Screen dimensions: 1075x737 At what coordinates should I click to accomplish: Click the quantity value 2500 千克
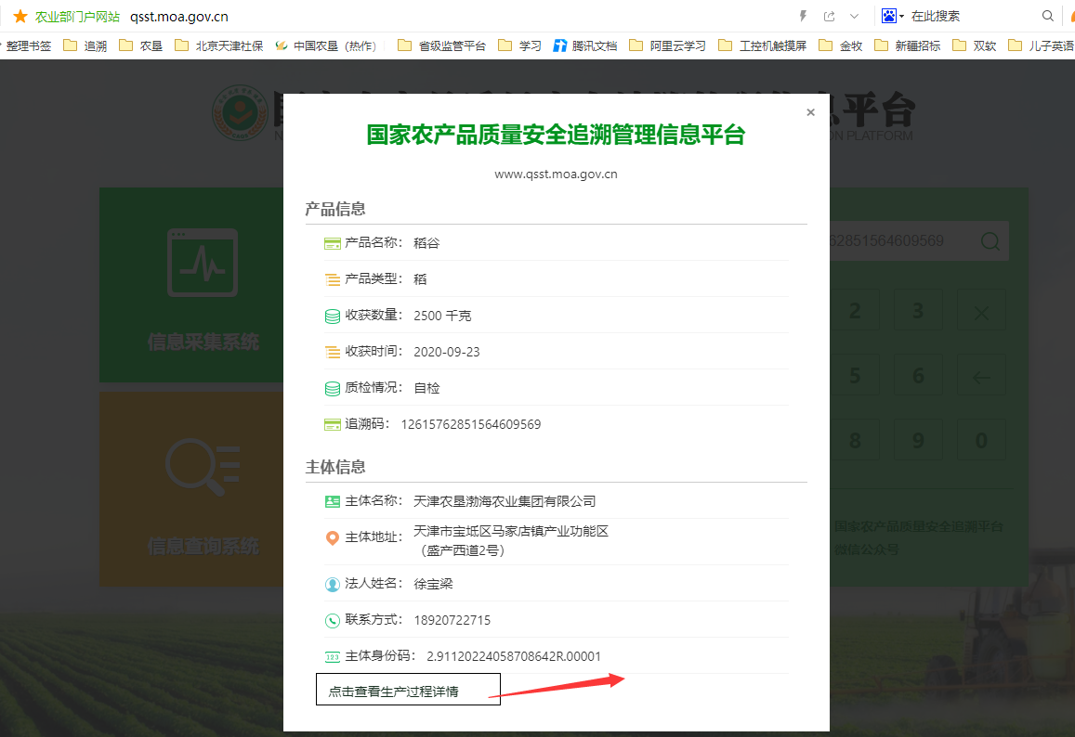[442, 316]
